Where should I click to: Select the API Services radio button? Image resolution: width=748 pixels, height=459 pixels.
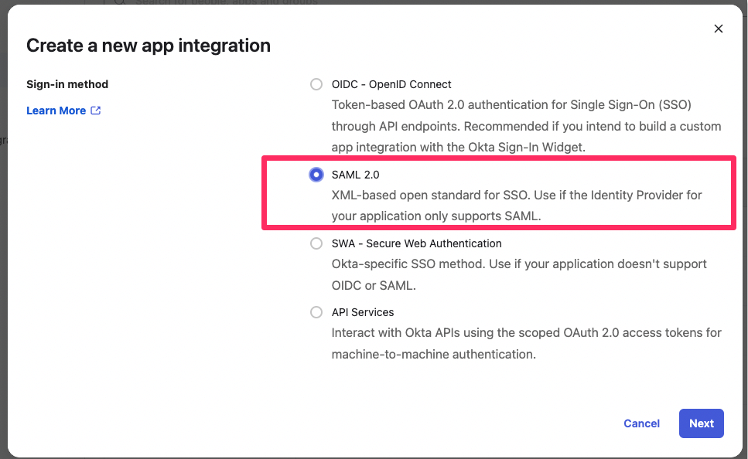coord(316,312)
